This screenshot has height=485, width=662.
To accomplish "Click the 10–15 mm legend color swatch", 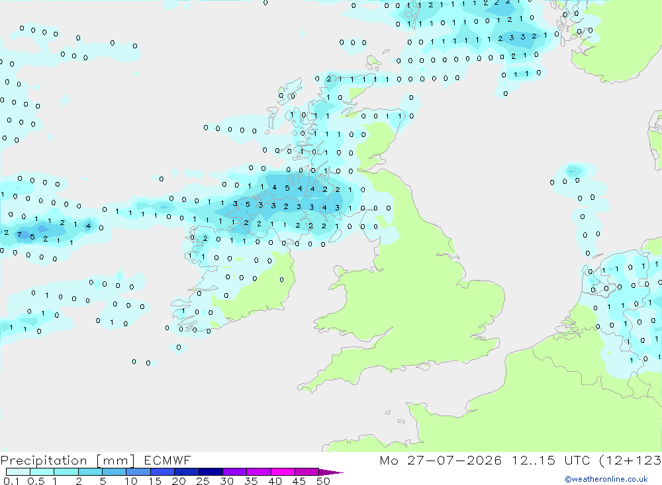I will pos(138,472).
